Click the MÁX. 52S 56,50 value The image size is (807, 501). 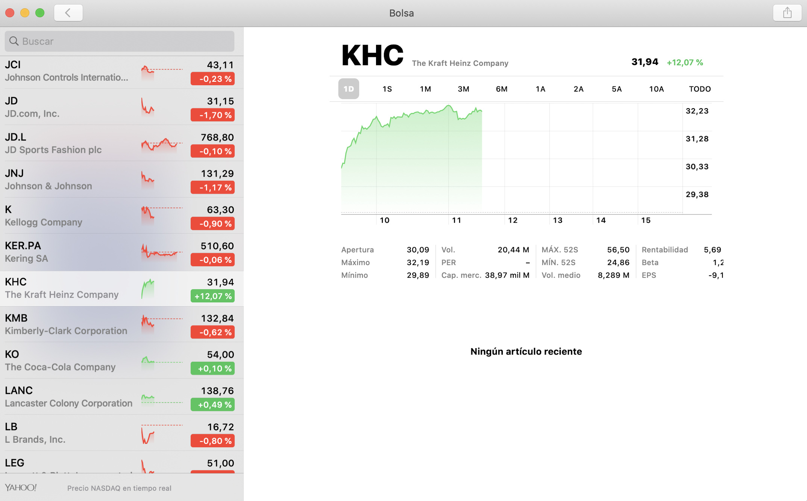pos(618,250)
